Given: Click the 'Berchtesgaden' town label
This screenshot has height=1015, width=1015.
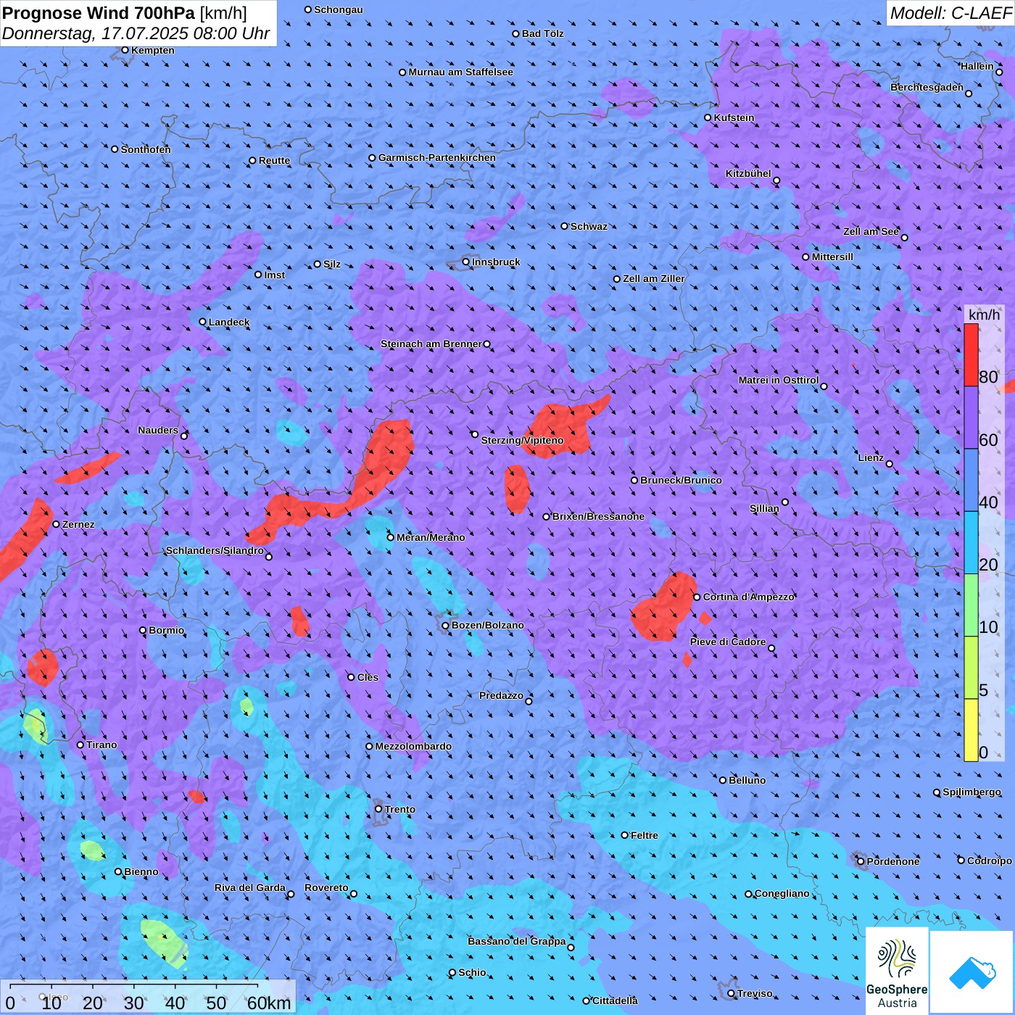Looking at the screenshot, I should pos(927,87).
